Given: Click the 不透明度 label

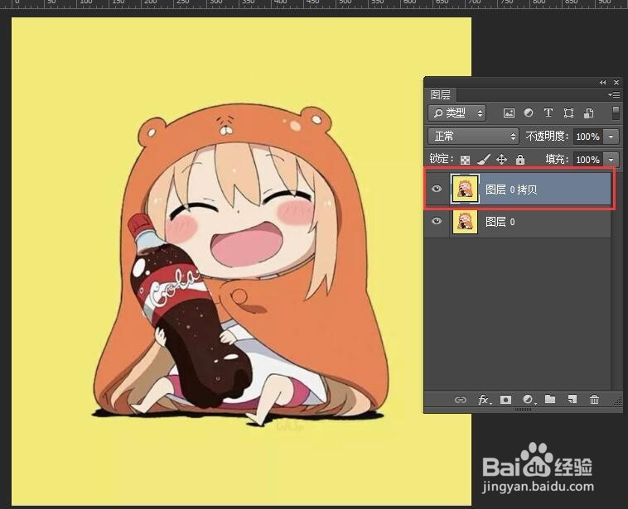Looking at the screenshot, I should pos(547,137).
